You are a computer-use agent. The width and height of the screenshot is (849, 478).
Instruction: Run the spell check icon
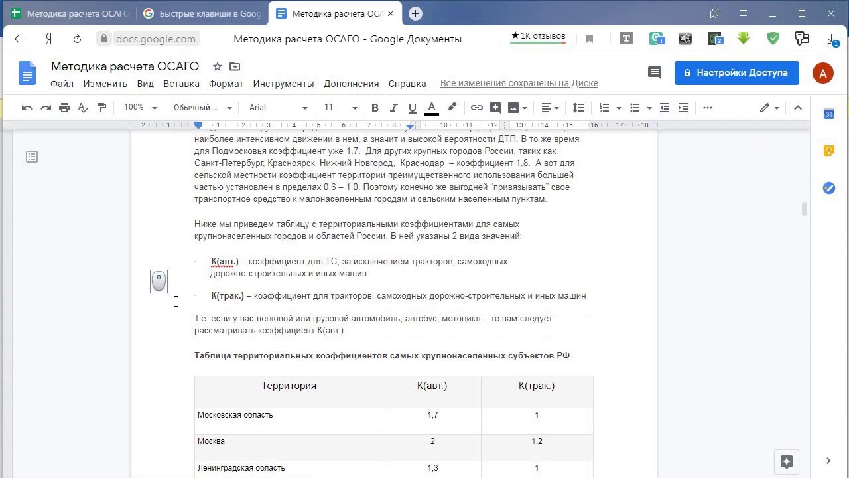(x=83, y=108)
